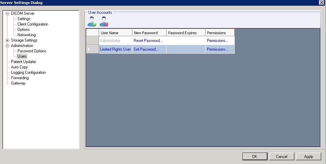Click Reset Password link for Administrator
This screenshot has width=326, height=164.
click(x=148, y=41)
